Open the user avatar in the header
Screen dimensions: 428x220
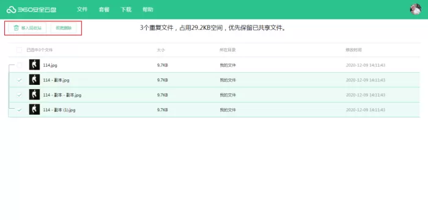click(415, 9)
